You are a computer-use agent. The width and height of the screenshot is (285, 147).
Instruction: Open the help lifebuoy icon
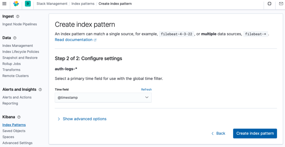pos(269,4)
